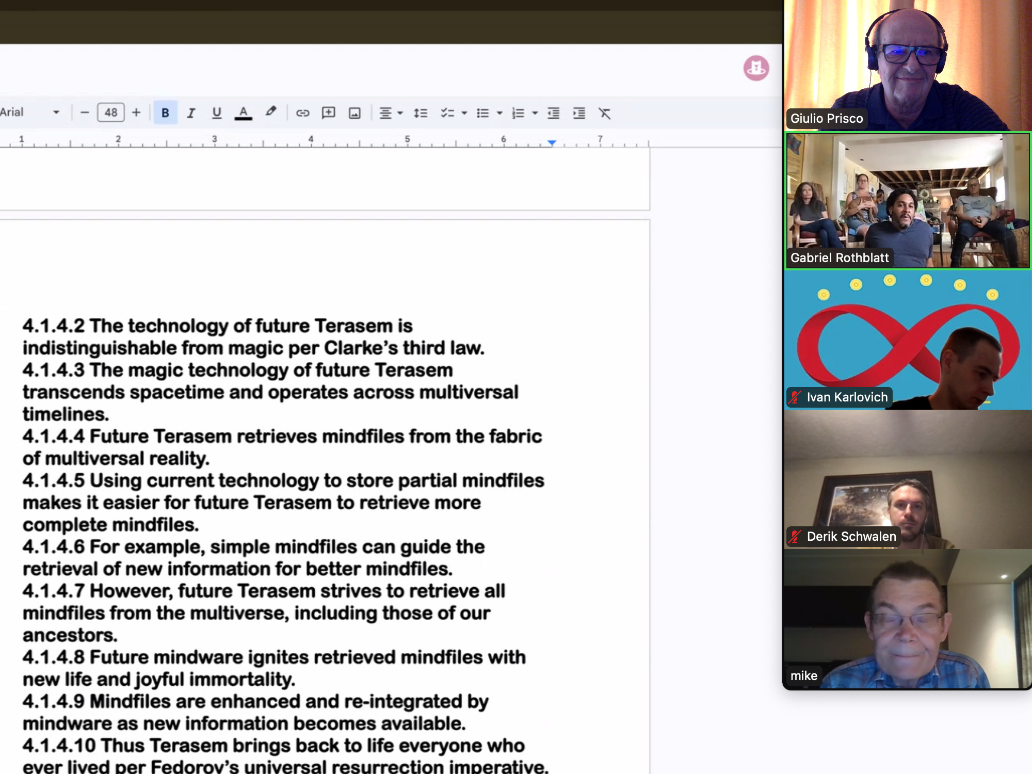1032x774 pixels.
Task: Add a comment using toolbar icon
Action: [x=328, y=112]
